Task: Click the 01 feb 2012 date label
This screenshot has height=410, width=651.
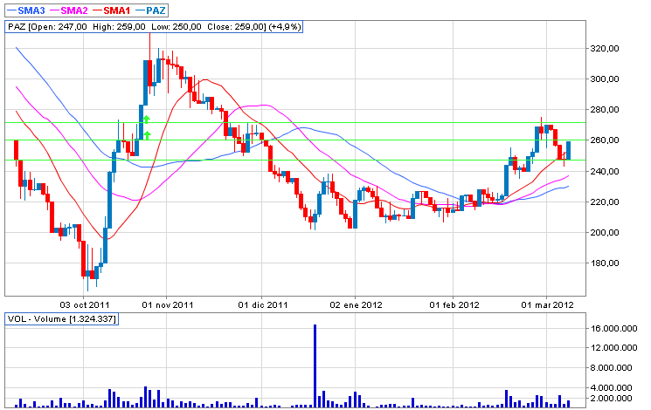Action: click(454, 305)
